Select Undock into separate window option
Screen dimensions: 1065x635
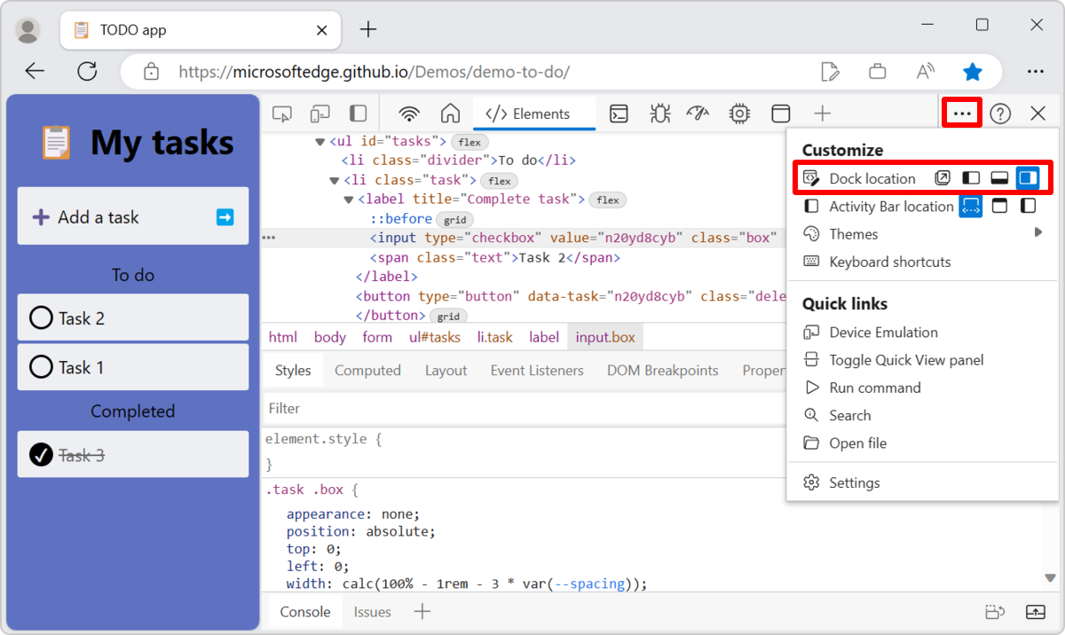[943, 178]
